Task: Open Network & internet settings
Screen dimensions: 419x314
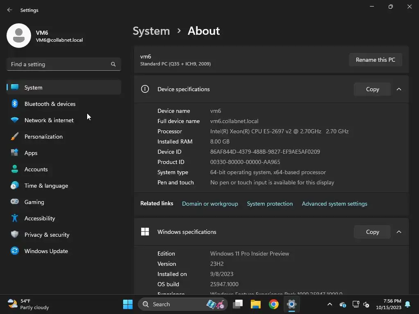Action: [x=63, y=120]
